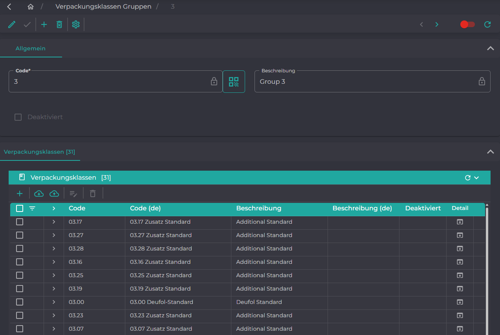Add a new Verpackungsklassen row
Screen dimensions: 500x335
20,193
